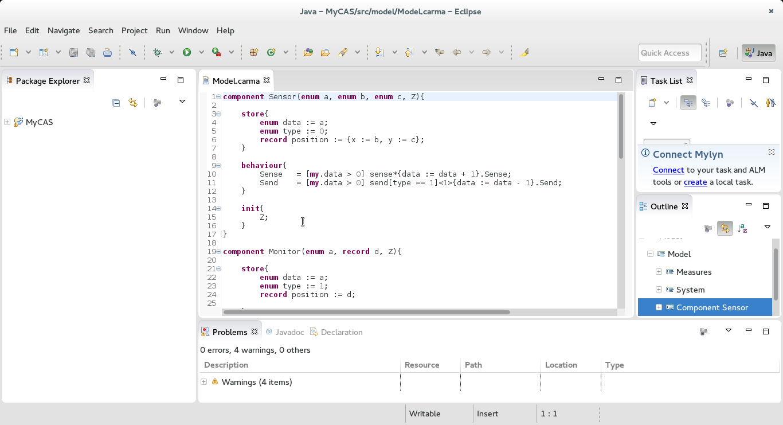The width and height of the screenshot is (783, 425).
Task: Expand the System node in Outline
Action: click(659, 289)
